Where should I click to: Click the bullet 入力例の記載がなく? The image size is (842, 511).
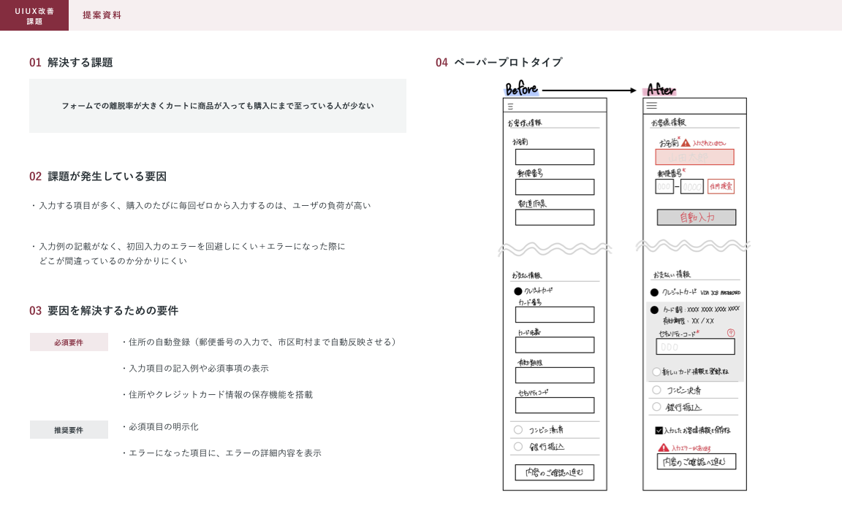pyautogui.click(x=188, y=253)
